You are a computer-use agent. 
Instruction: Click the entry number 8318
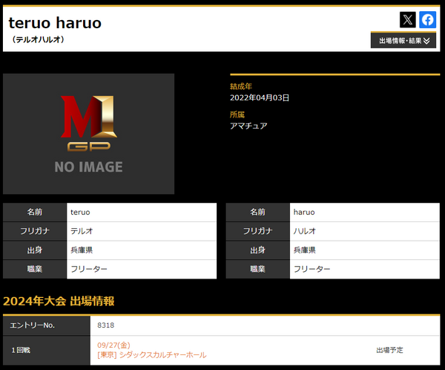(x=106, y=325)
